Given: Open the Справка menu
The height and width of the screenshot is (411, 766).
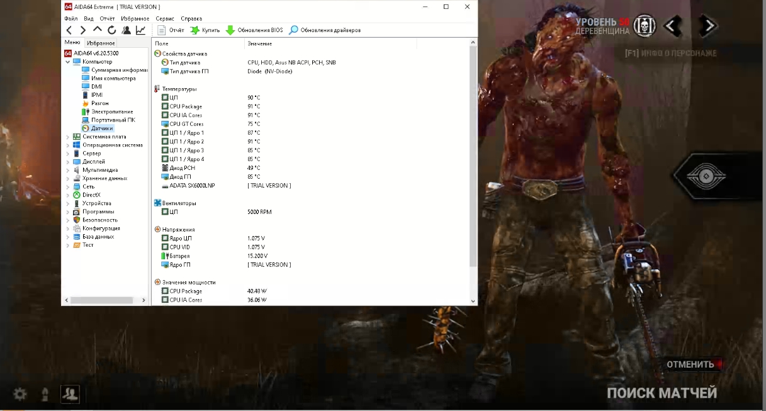Looking at the screenshot, I should click(x=191, y=18).
